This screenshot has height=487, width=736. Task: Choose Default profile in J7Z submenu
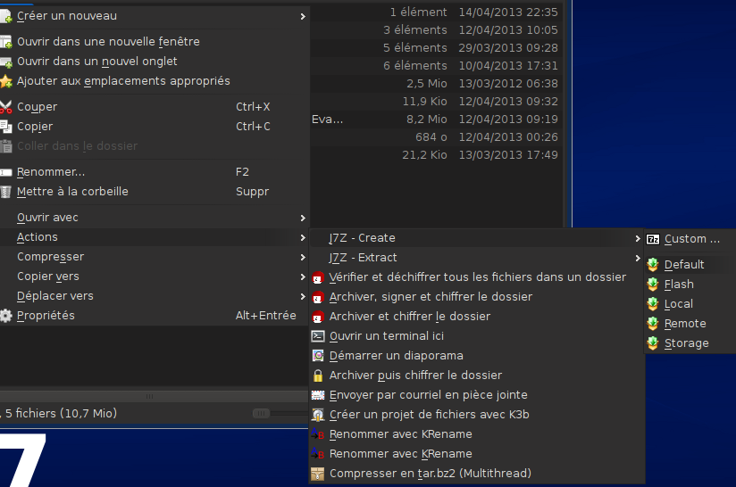coord(690,265)
